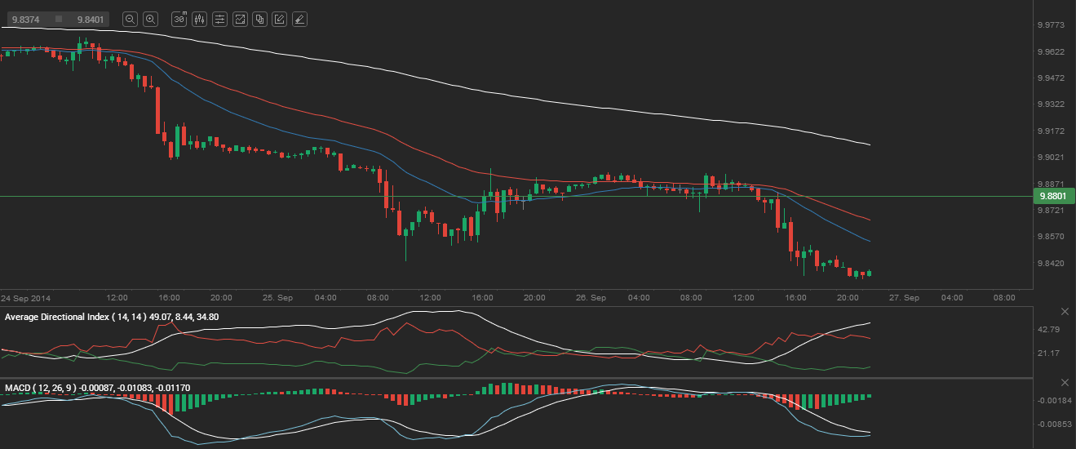
Task: Click the 26. Sep date marker
Action: [x=591, y=298]
